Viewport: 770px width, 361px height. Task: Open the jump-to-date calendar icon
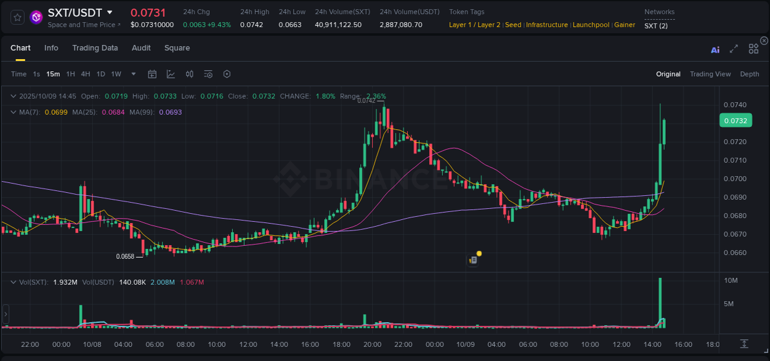[x=152, y=74]
